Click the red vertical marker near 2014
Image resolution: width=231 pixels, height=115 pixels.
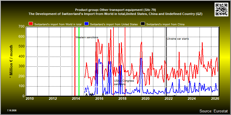[75, 62]
